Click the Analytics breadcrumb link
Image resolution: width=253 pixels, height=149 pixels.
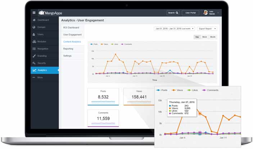68,21
